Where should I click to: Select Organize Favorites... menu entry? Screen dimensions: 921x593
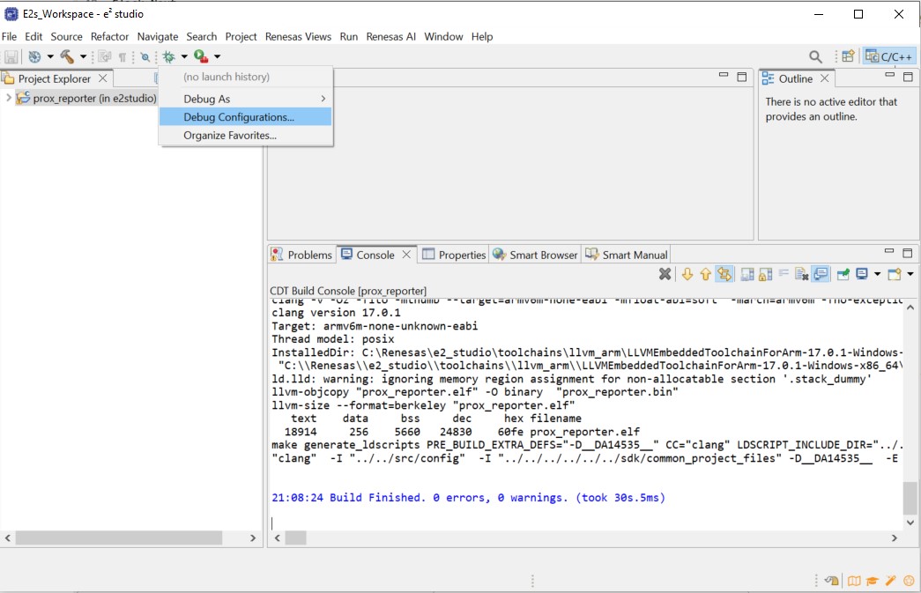click(x=246, y=135)
